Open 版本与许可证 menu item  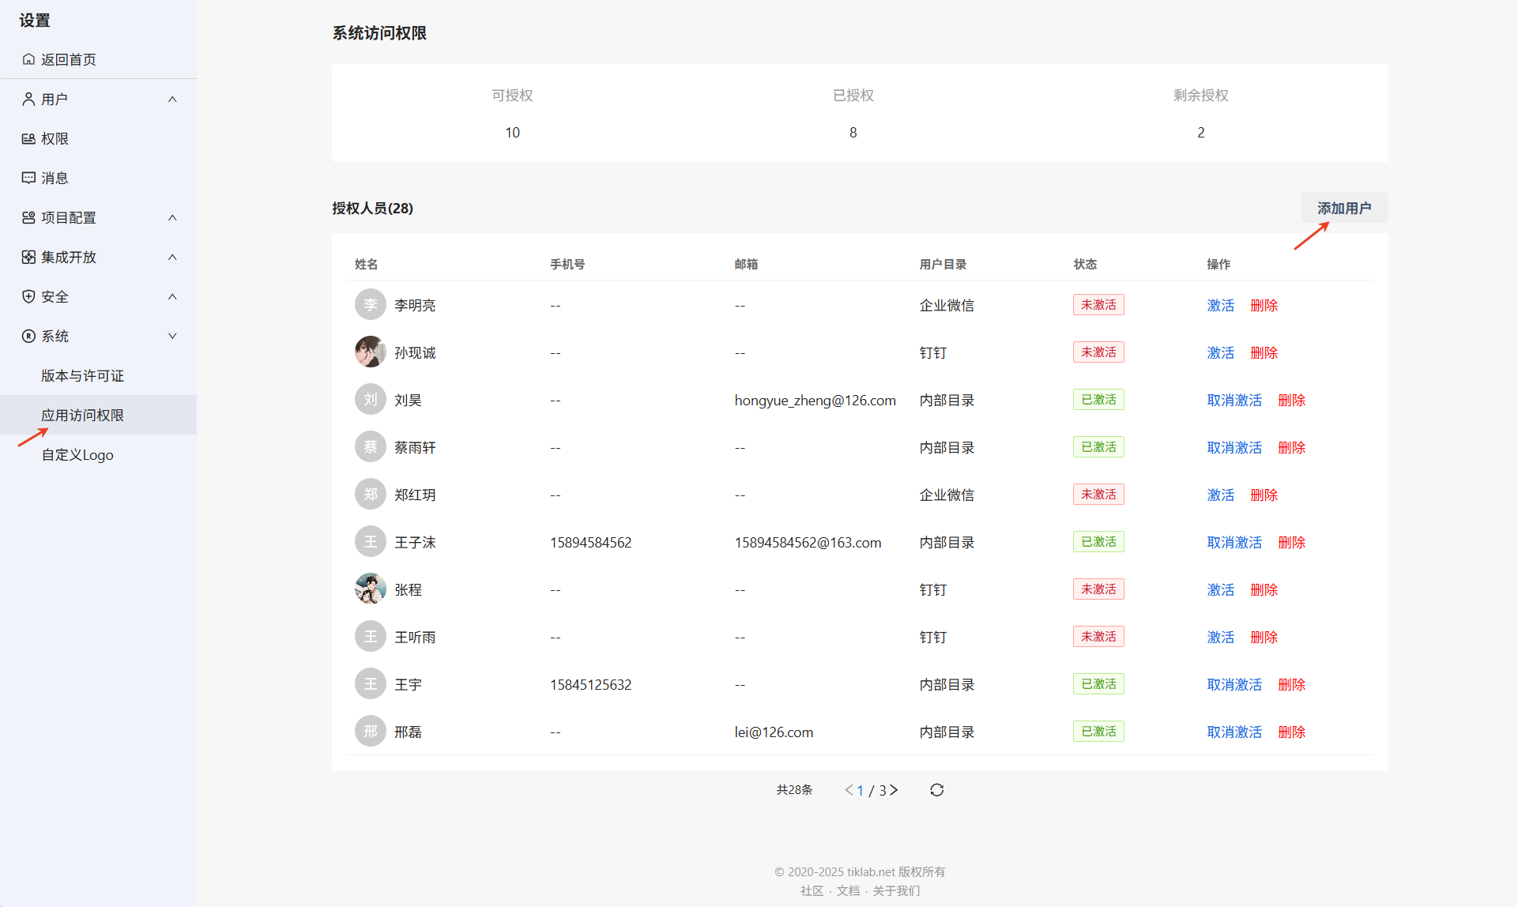(x=82, y=375)
